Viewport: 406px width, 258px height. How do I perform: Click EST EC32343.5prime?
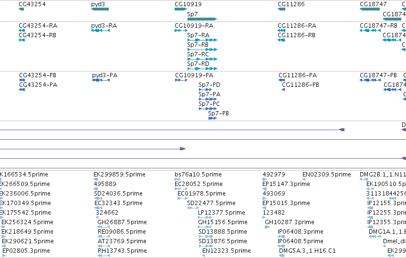pos(118,203)
